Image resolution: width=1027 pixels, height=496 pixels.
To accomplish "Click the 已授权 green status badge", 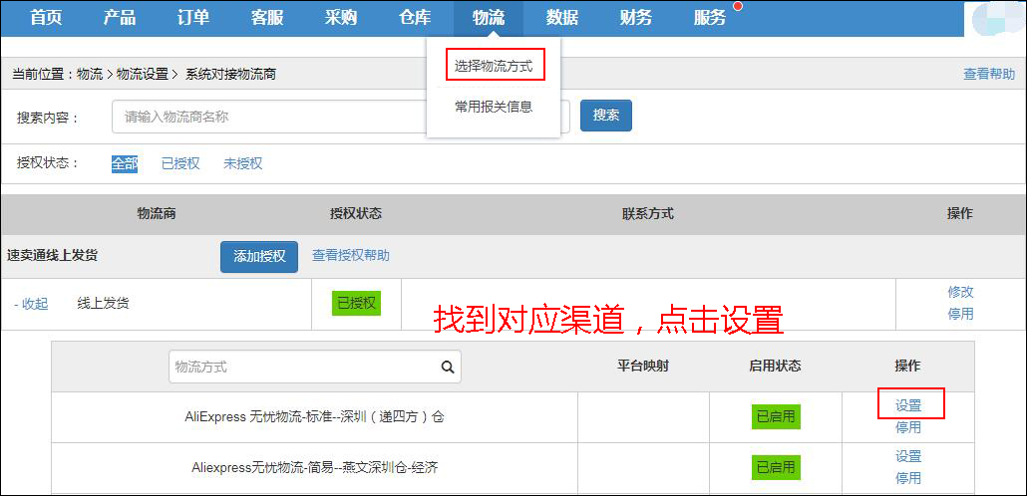I will pyautogui.click(x=356, y=303).
